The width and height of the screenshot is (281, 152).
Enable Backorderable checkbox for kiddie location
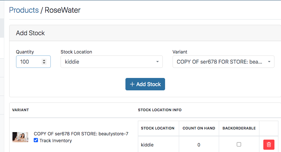239,144
